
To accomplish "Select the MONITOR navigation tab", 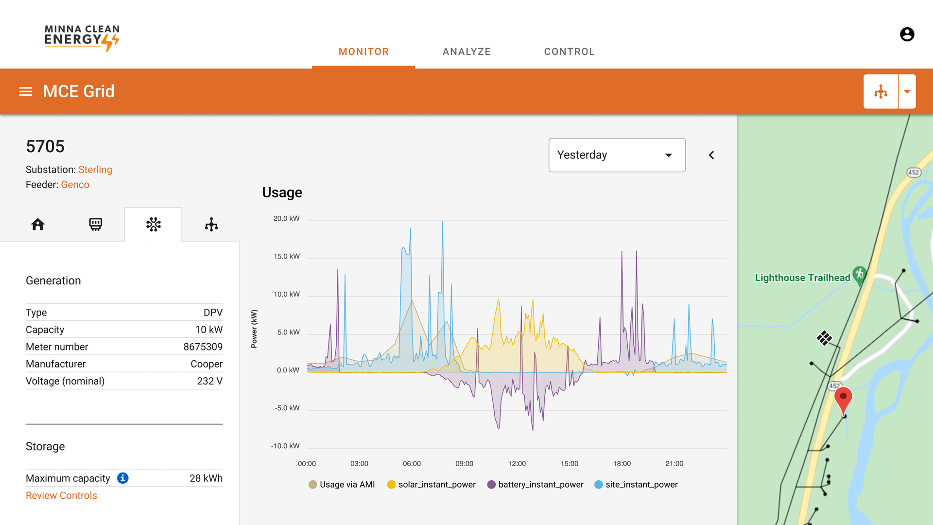I will coord(363,51).
